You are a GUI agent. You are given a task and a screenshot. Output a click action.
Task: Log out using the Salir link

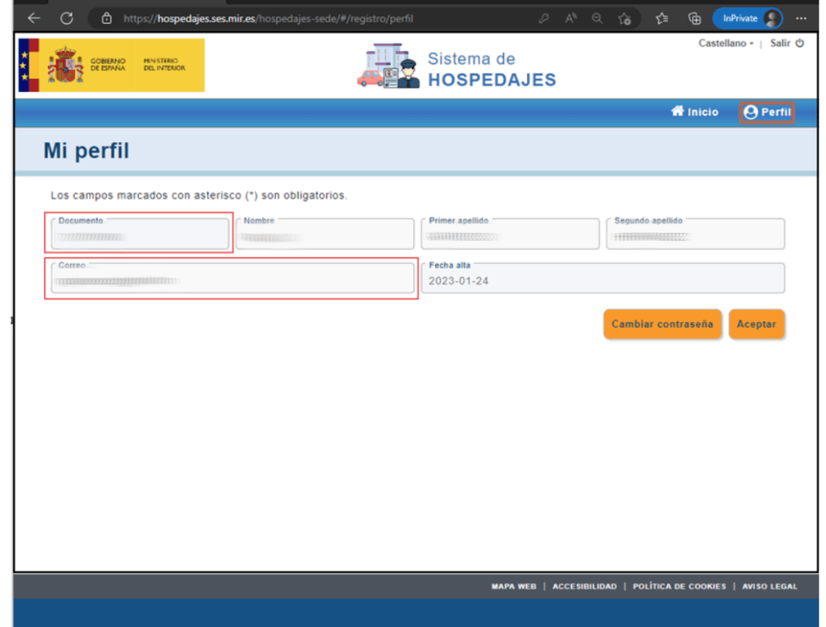pyautogui.click(x=786, y=43)
